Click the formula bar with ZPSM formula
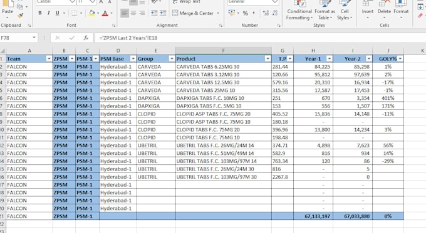This screenshot has height=233, width=426. tap(260, 38)
